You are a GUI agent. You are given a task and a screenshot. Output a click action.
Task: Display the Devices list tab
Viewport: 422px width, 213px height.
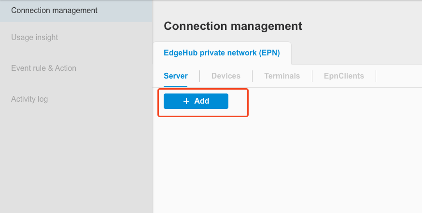pos(226,76)
